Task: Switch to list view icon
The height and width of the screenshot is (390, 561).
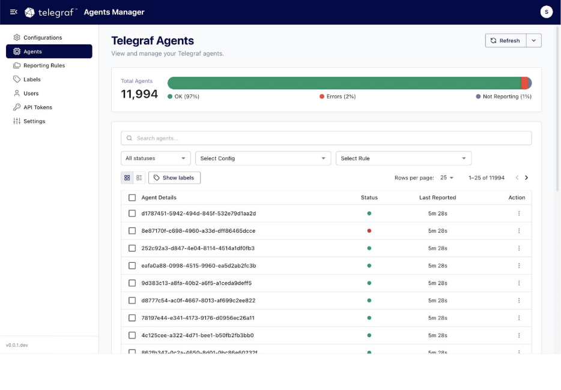Action: pyautogui.click(x=139, y=178)
